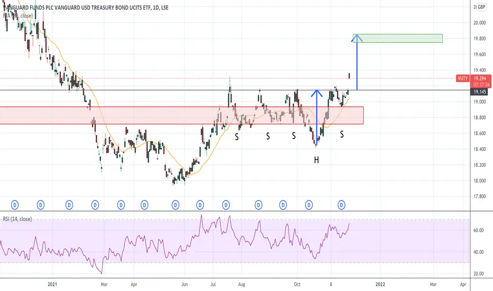Select the March 2021 dividend marker
This screenshot has height=291, width=493.
point(121,205)
